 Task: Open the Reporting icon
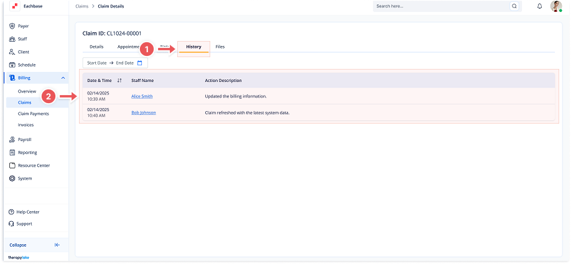(x=12, y=153)
